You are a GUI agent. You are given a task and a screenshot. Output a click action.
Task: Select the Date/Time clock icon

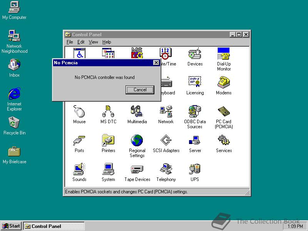tap(166, 53)
